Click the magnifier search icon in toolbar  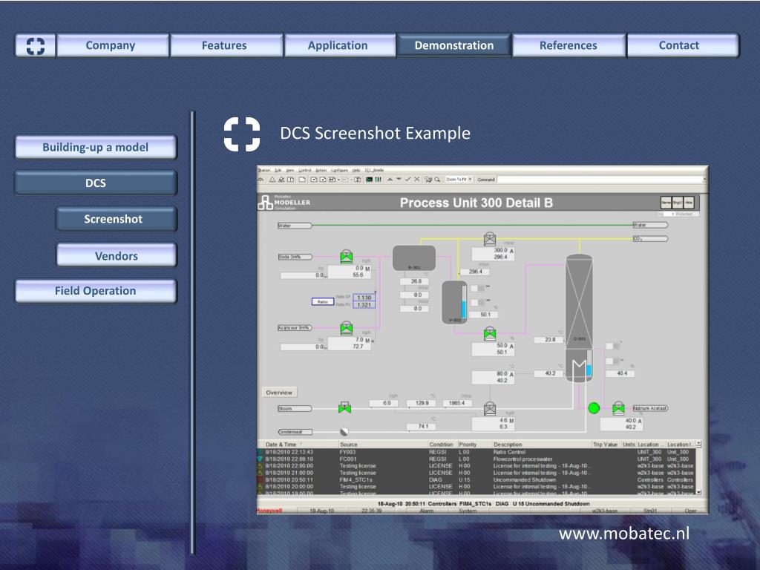437,180
